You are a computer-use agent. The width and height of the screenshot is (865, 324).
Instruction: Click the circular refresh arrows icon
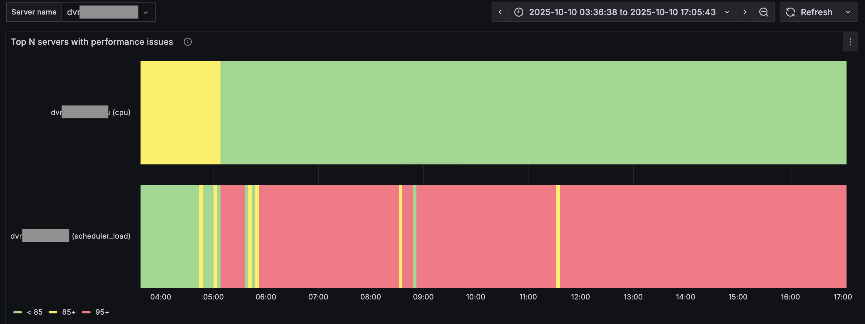(x=790, y=12)
